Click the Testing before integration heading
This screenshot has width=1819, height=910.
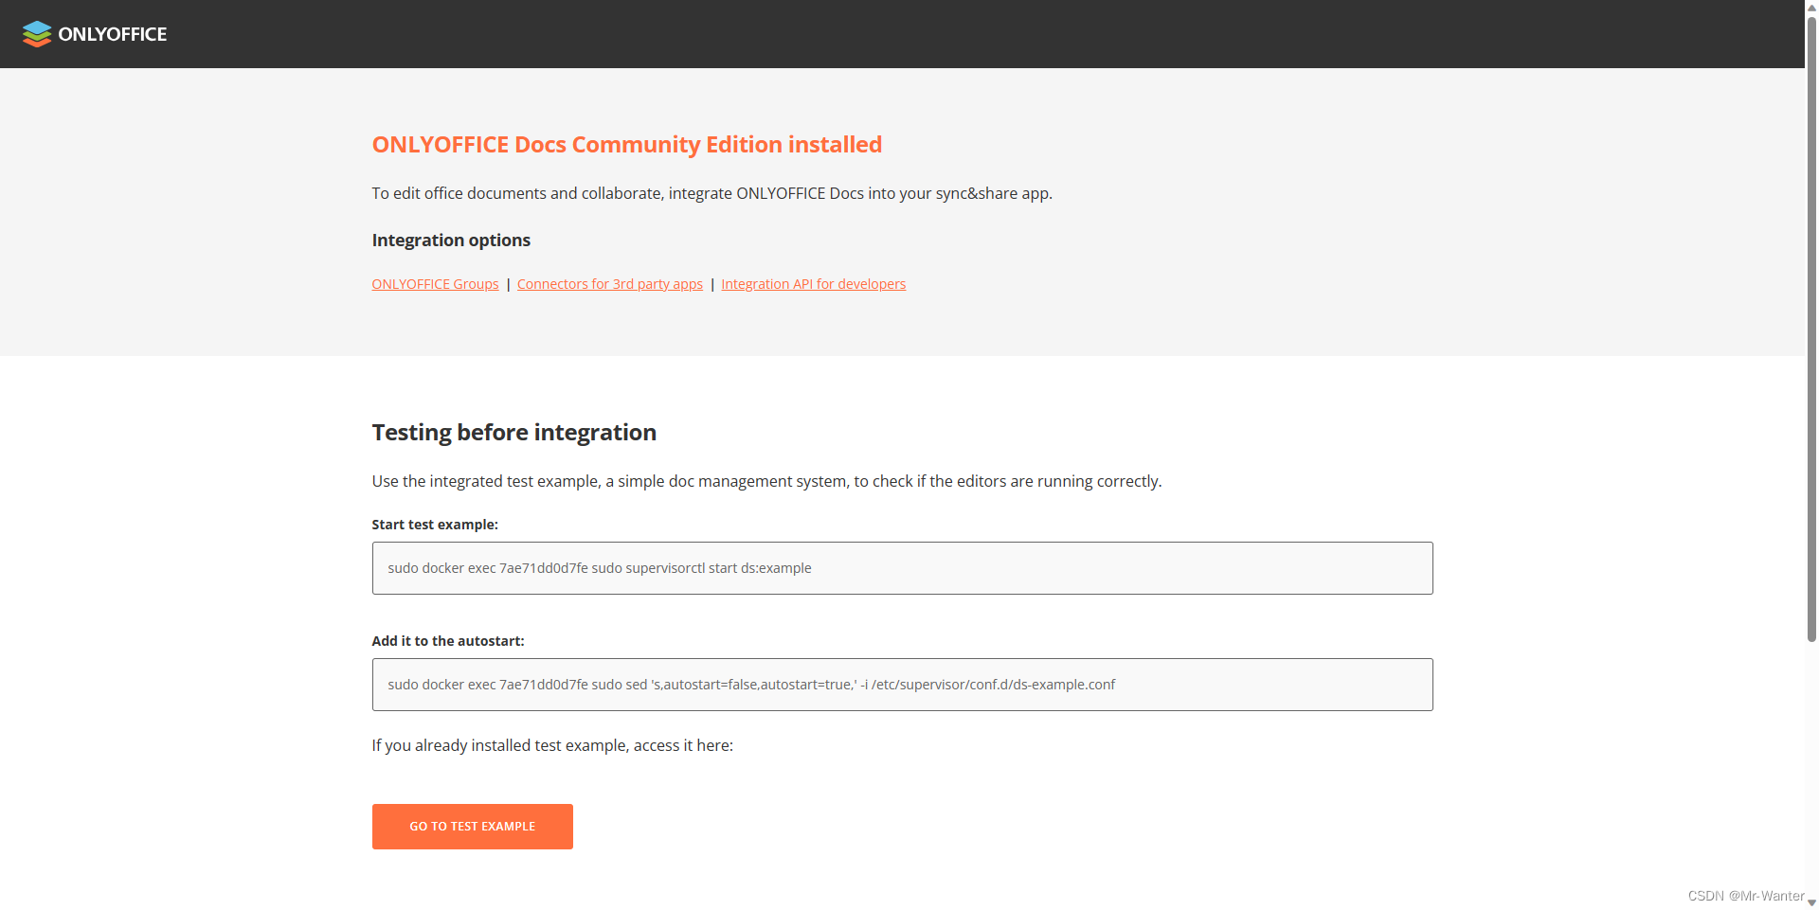click(513, 432)
